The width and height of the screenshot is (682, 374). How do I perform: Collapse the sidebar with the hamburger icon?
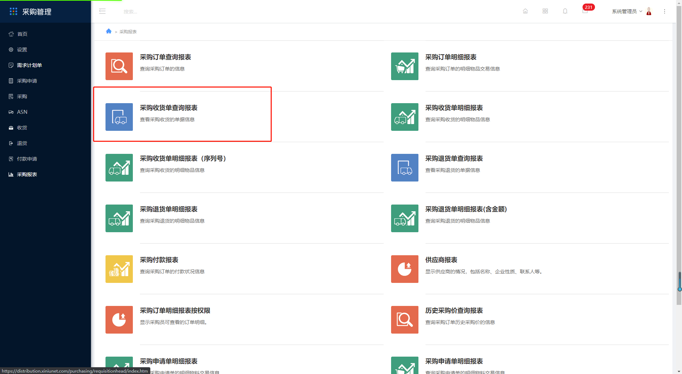tap(102, 11)
